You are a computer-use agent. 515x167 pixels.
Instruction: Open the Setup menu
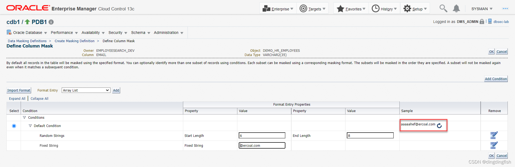(415, 9)
